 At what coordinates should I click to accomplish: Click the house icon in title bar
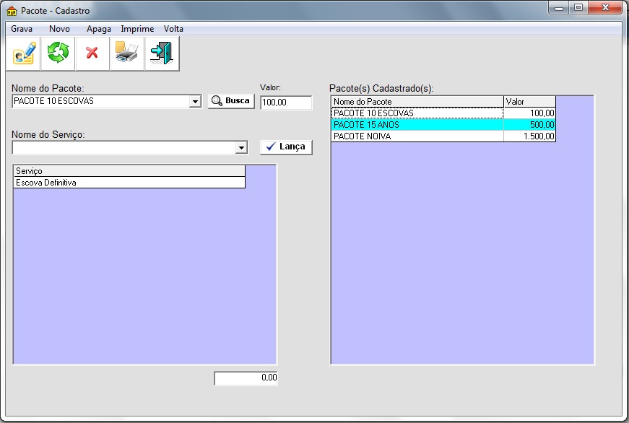pos(12,11)
